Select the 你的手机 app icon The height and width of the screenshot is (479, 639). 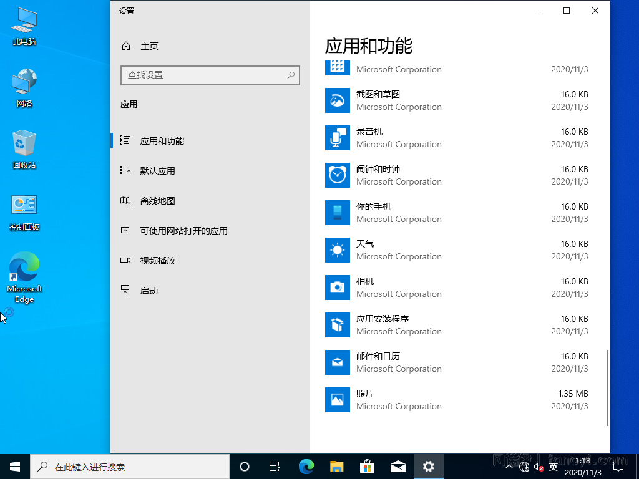point(337,213)
